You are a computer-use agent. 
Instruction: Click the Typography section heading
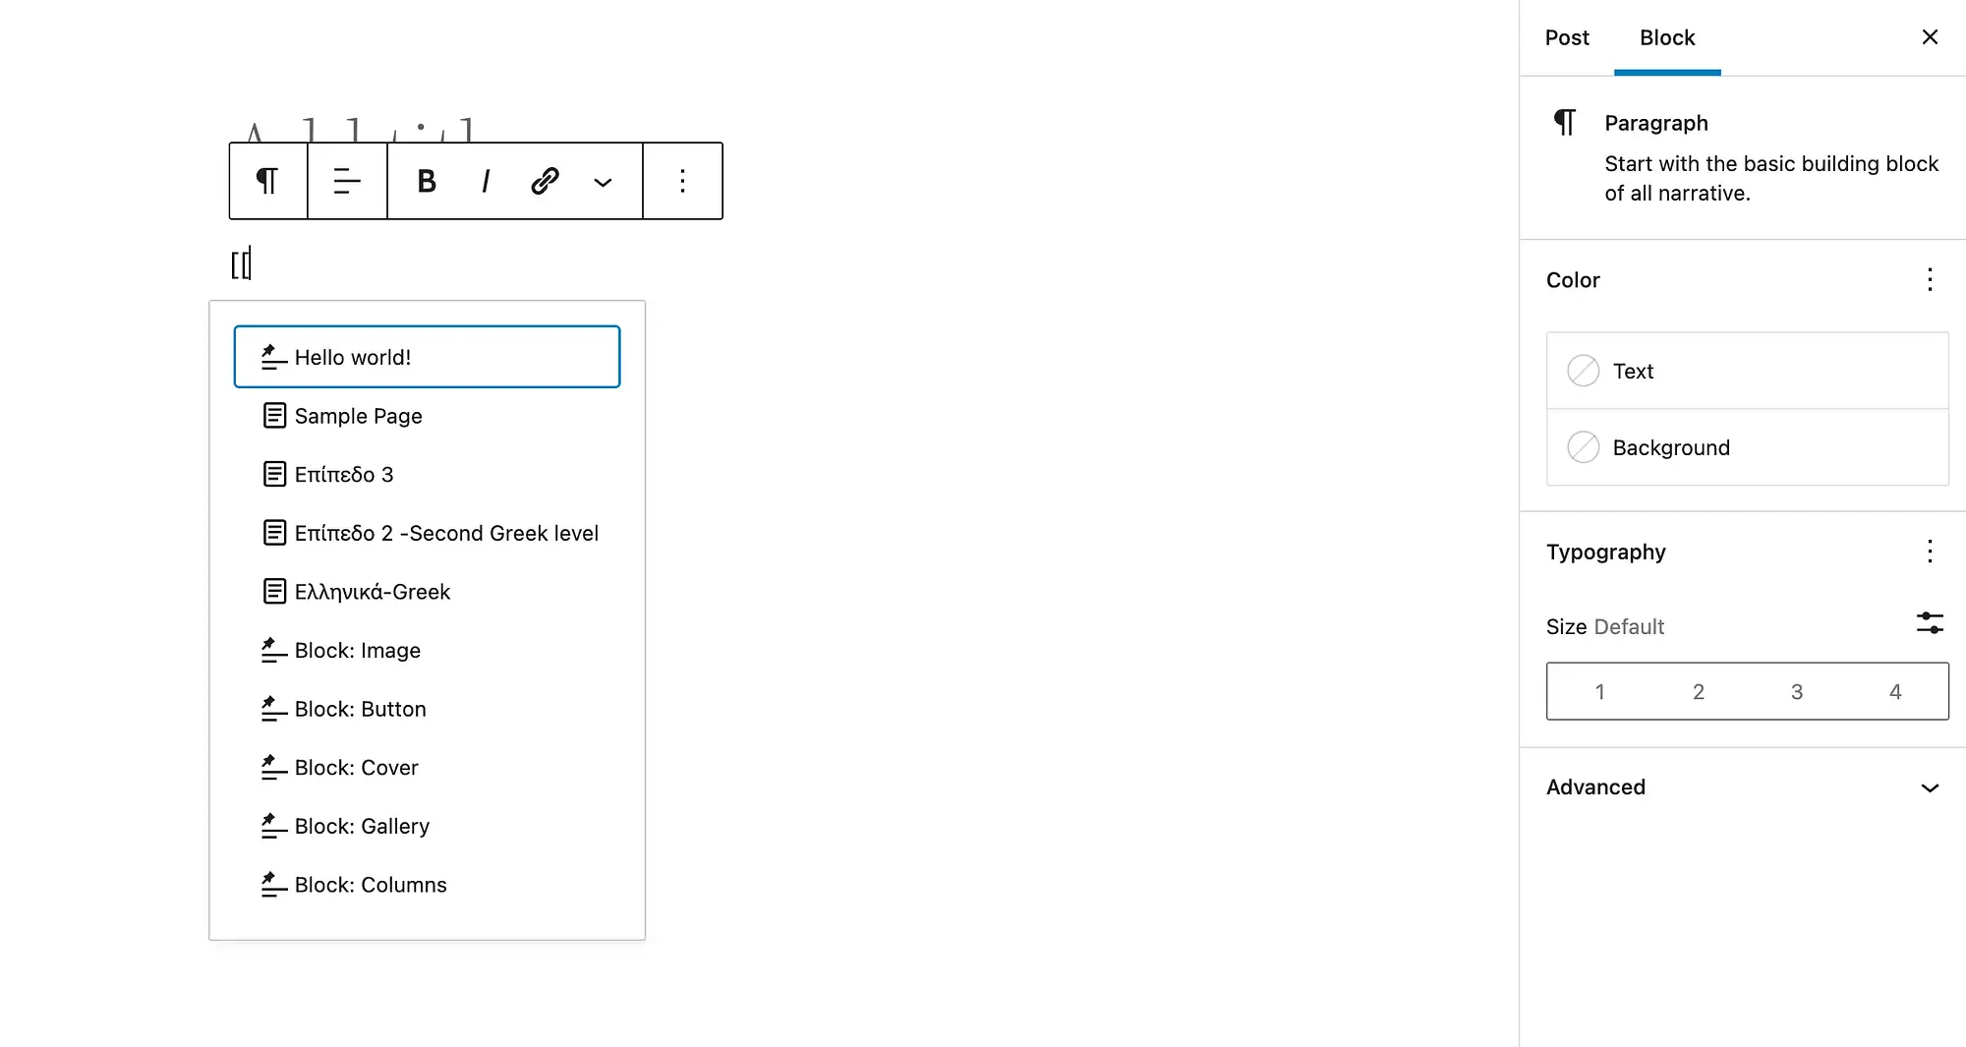pos(1606,552)
